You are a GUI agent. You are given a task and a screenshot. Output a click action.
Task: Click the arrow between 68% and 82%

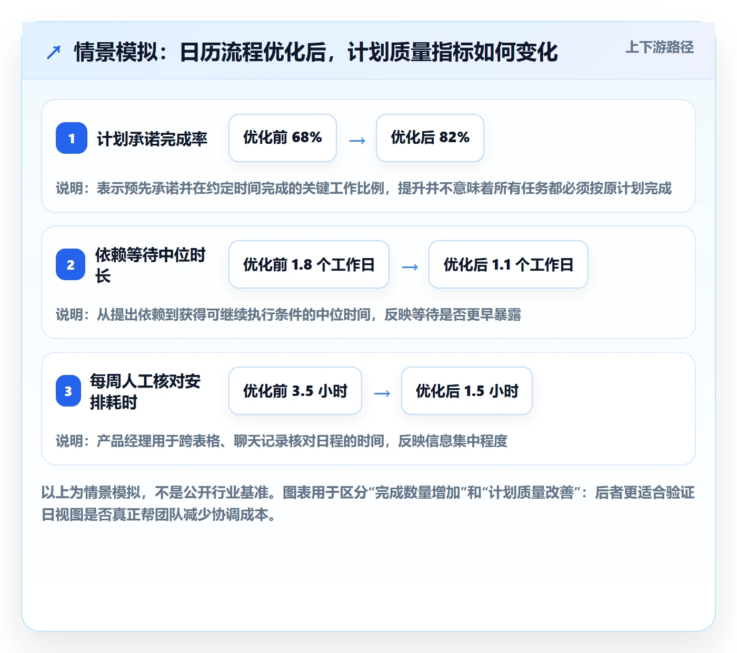click(357, 141)
